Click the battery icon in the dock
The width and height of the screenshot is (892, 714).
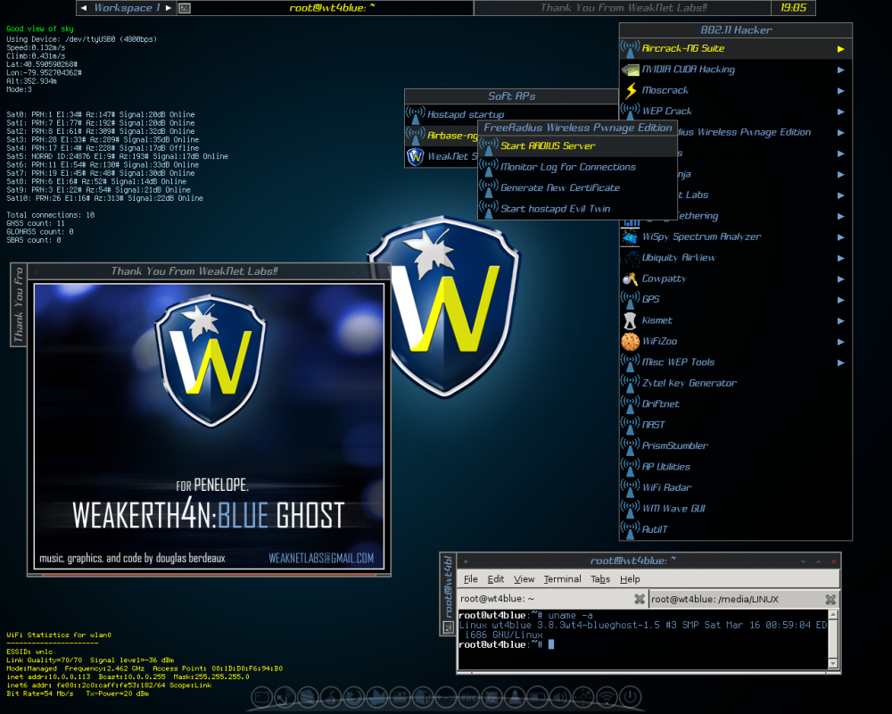coord(538,697)
